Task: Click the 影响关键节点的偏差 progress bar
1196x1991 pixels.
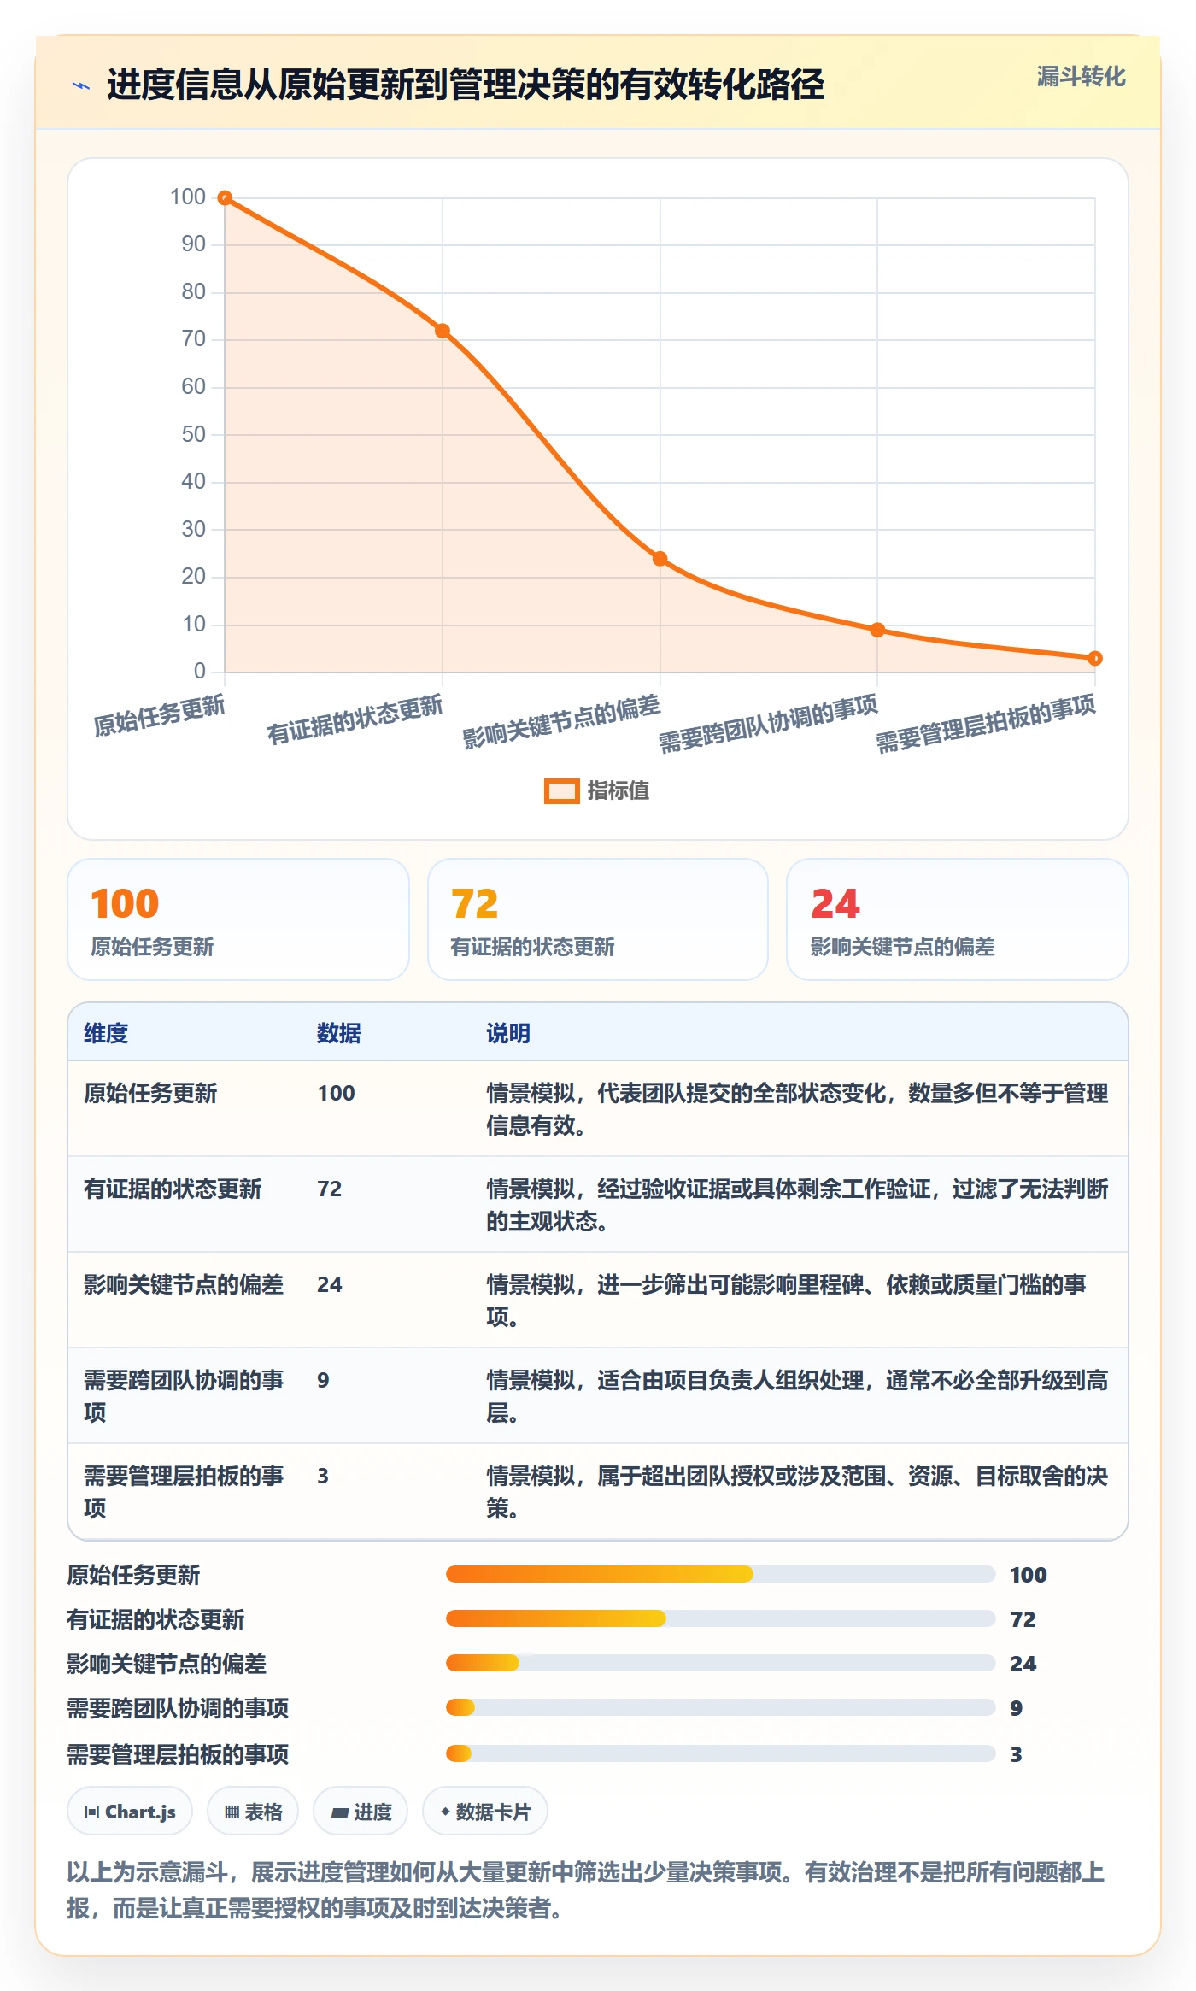Action: click(721, 1663)
